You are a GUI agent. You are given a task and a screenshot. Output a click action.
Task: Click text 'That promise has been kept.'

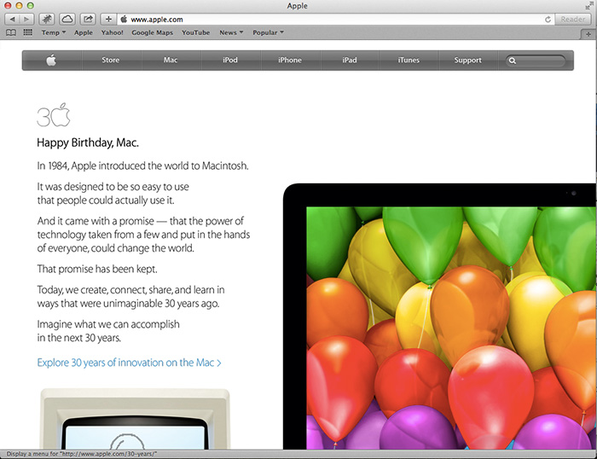point(97,269)
